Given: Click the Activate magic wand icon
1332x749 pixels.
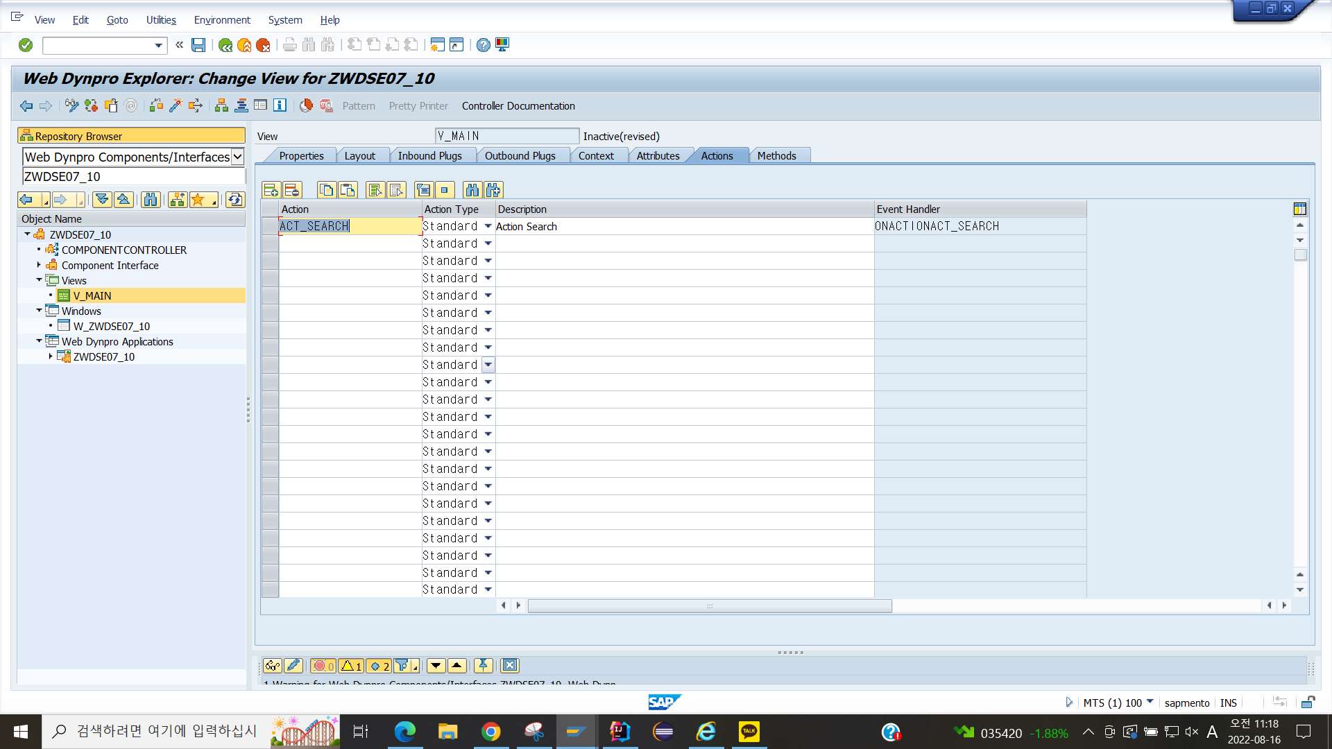Looking at the screenshot, I should (176, 105).
